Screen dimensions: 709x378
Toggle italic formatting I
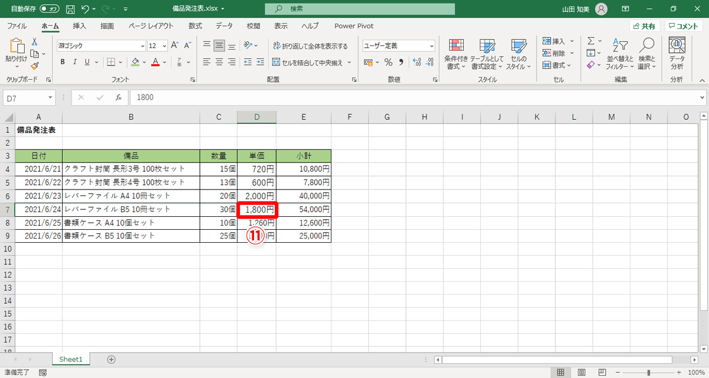coord(74,61)
